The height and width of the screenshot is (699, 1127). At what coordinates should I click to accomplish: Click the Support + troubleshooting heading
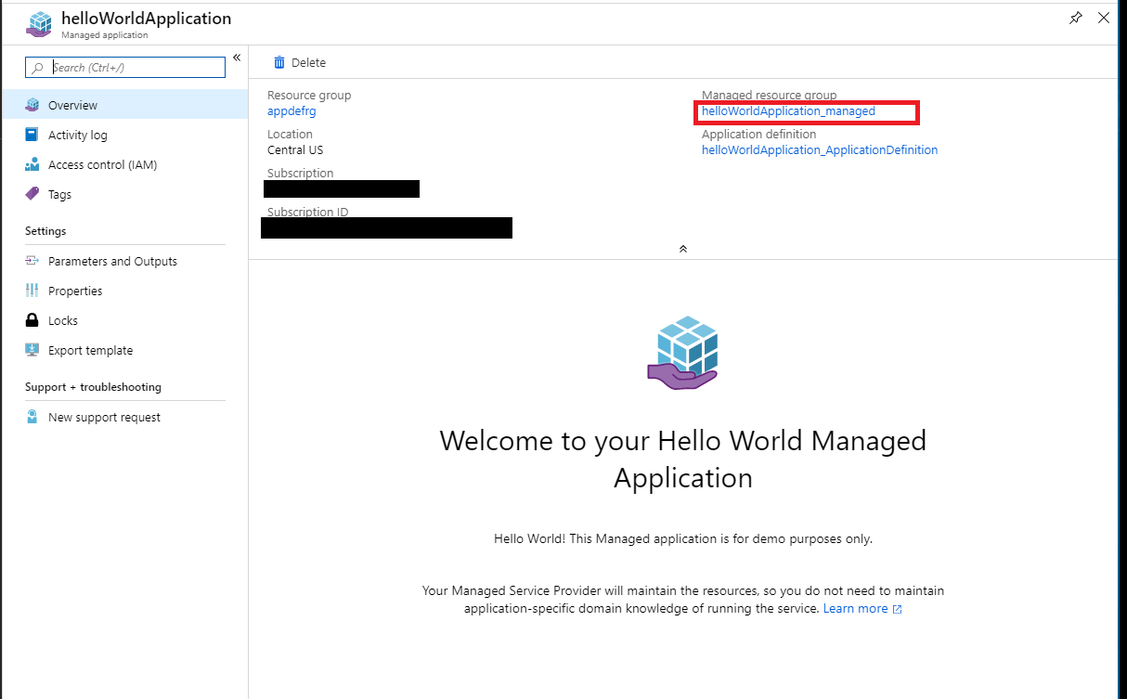click(x=93, y=387)
